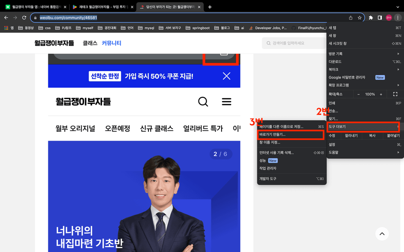Open the 클래스 navigation link

pos(90,43)
